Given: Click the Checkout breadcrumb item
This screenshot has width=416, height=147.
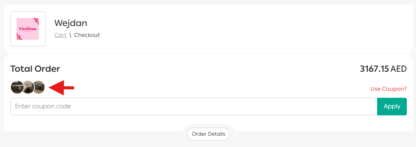Looking at the screenshot, I should [x=87, y=35].
